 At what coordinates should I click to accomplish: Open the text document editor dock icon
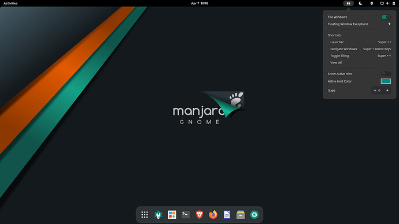tap(227, 215)
